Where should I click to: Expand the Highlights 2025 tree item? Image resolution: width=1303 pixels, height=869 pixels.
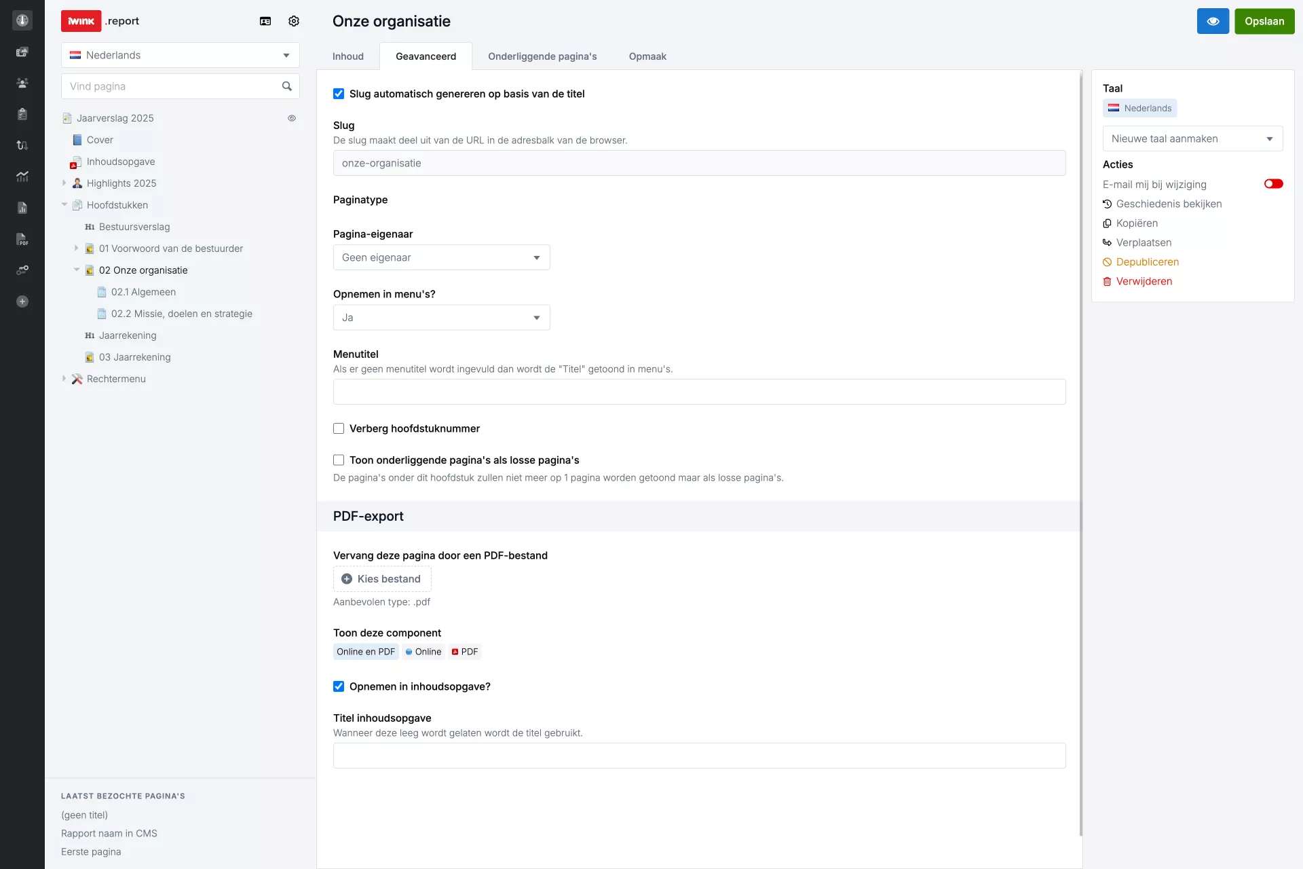(64, 183)
